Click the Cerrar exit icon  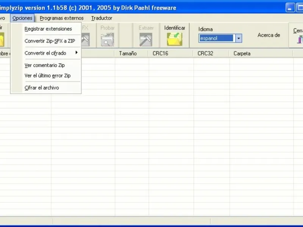(300, 40)
